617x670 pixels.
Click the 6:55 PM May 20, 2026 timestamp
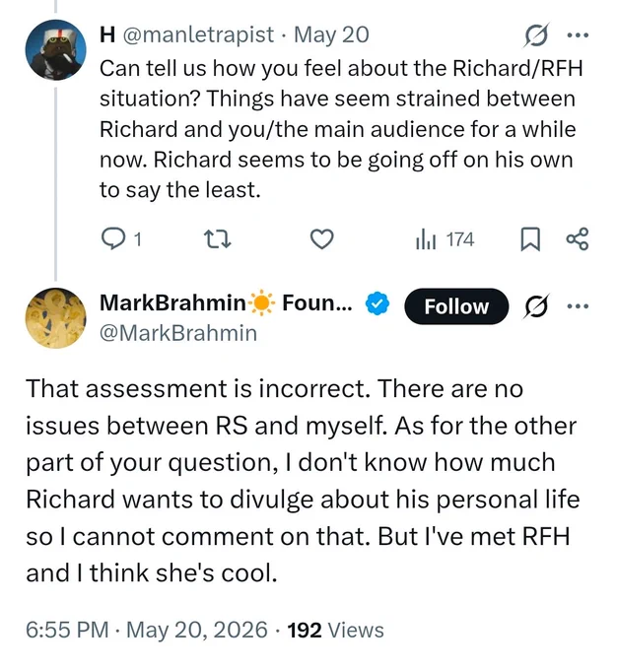(147, 630)
